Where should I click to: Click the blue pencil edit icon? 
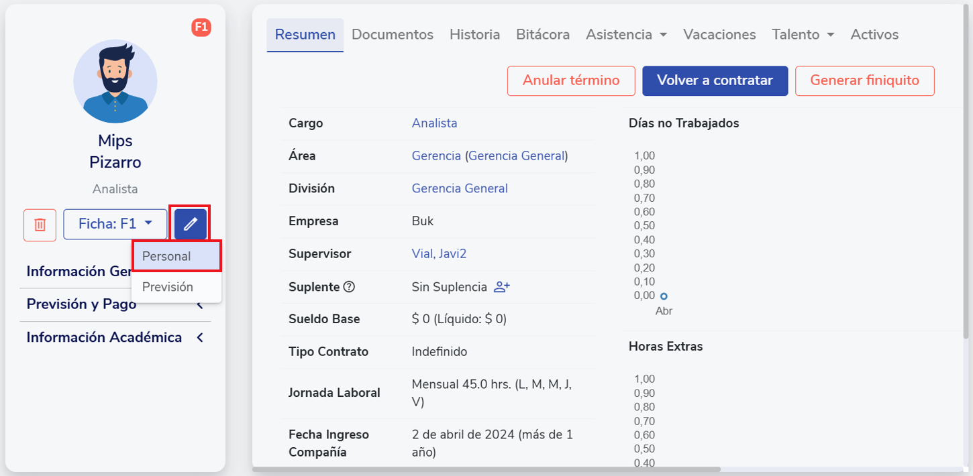pyautogui.click(x=191, y=224)
